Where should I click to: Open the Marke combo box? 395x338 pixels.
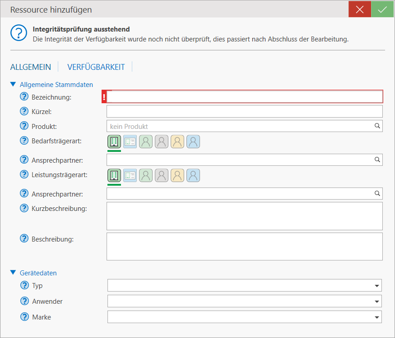376,317
